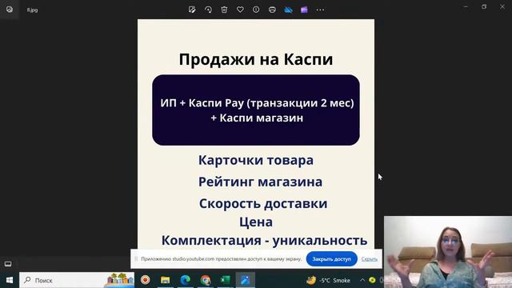Image resolution: width=512 pixels, height=288 pixels.
Task: Click the word Цена on slide
Action: [x=256, y=222]
